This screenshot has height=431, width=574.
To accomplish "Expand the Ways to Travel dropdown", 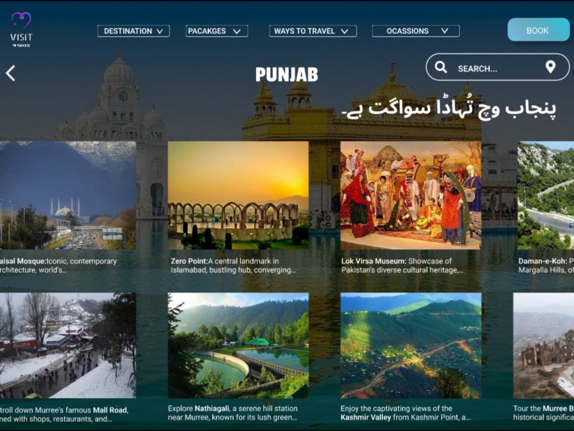I will pyautogui.click(x=313, y=31).
